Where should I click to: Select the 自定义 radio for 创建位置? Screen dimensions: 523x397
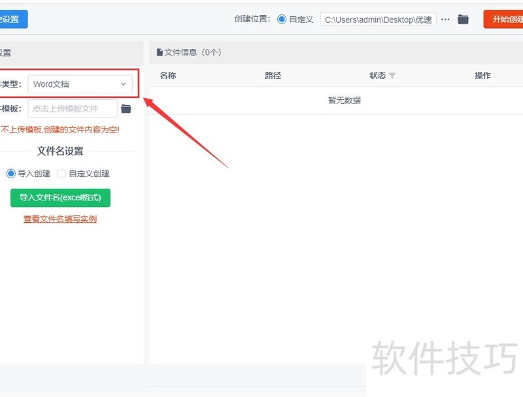(x=281, y=19)
